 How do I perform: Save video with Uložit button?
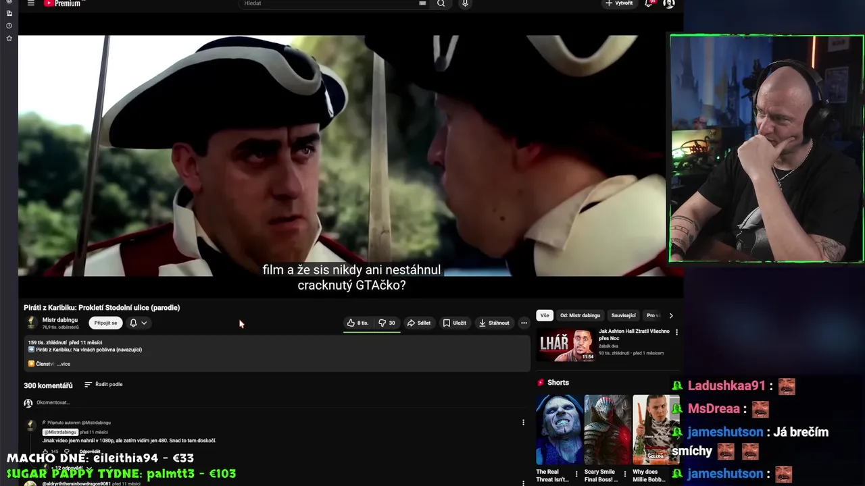pos(454,323)
